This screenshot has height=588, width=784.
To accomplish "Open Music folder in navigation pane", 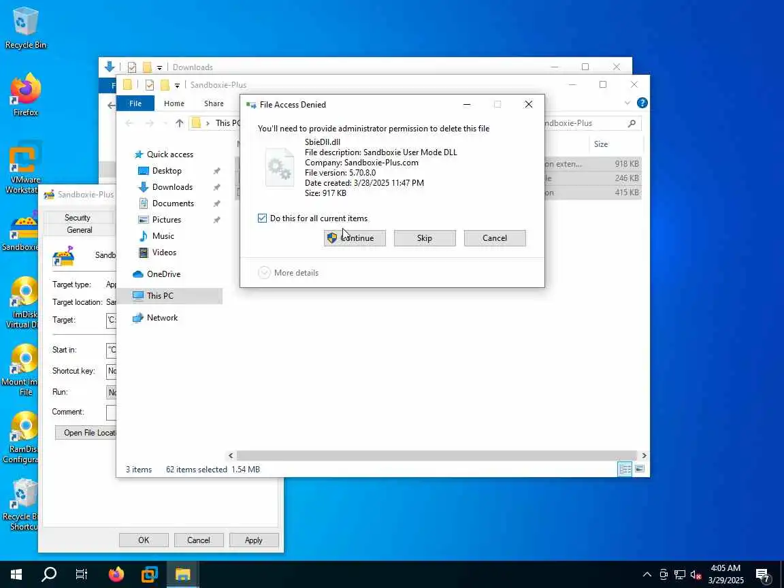I will [163, 236].
